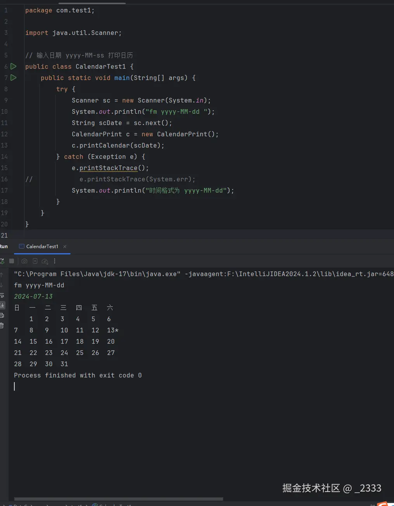Toggle scroll to end of console
Screen dimensions: 394x506
[x=2, y=305]
